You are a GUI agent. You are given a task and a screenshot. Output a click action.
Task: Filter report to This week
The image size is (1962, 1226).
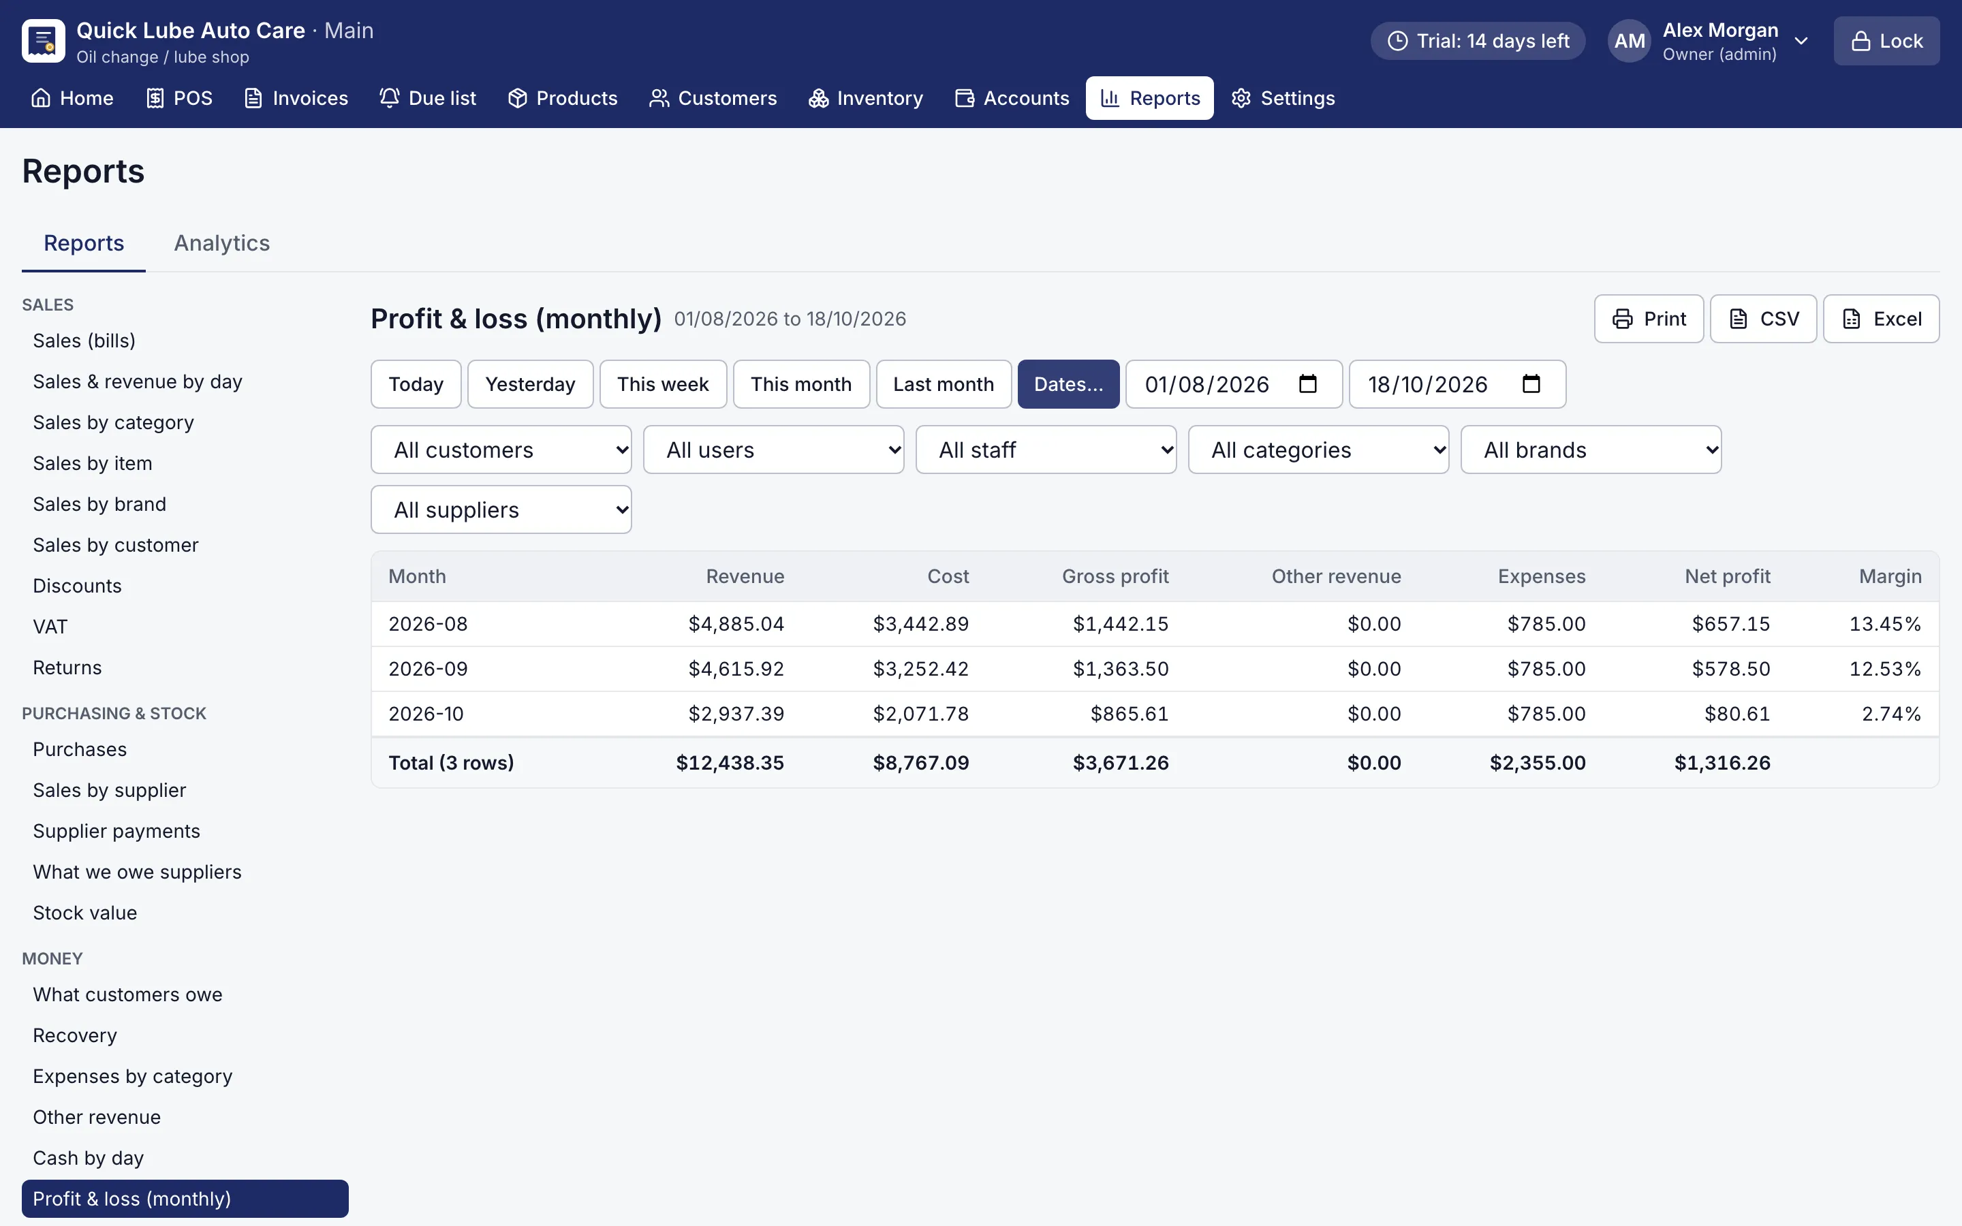click(x=663, y=383)
